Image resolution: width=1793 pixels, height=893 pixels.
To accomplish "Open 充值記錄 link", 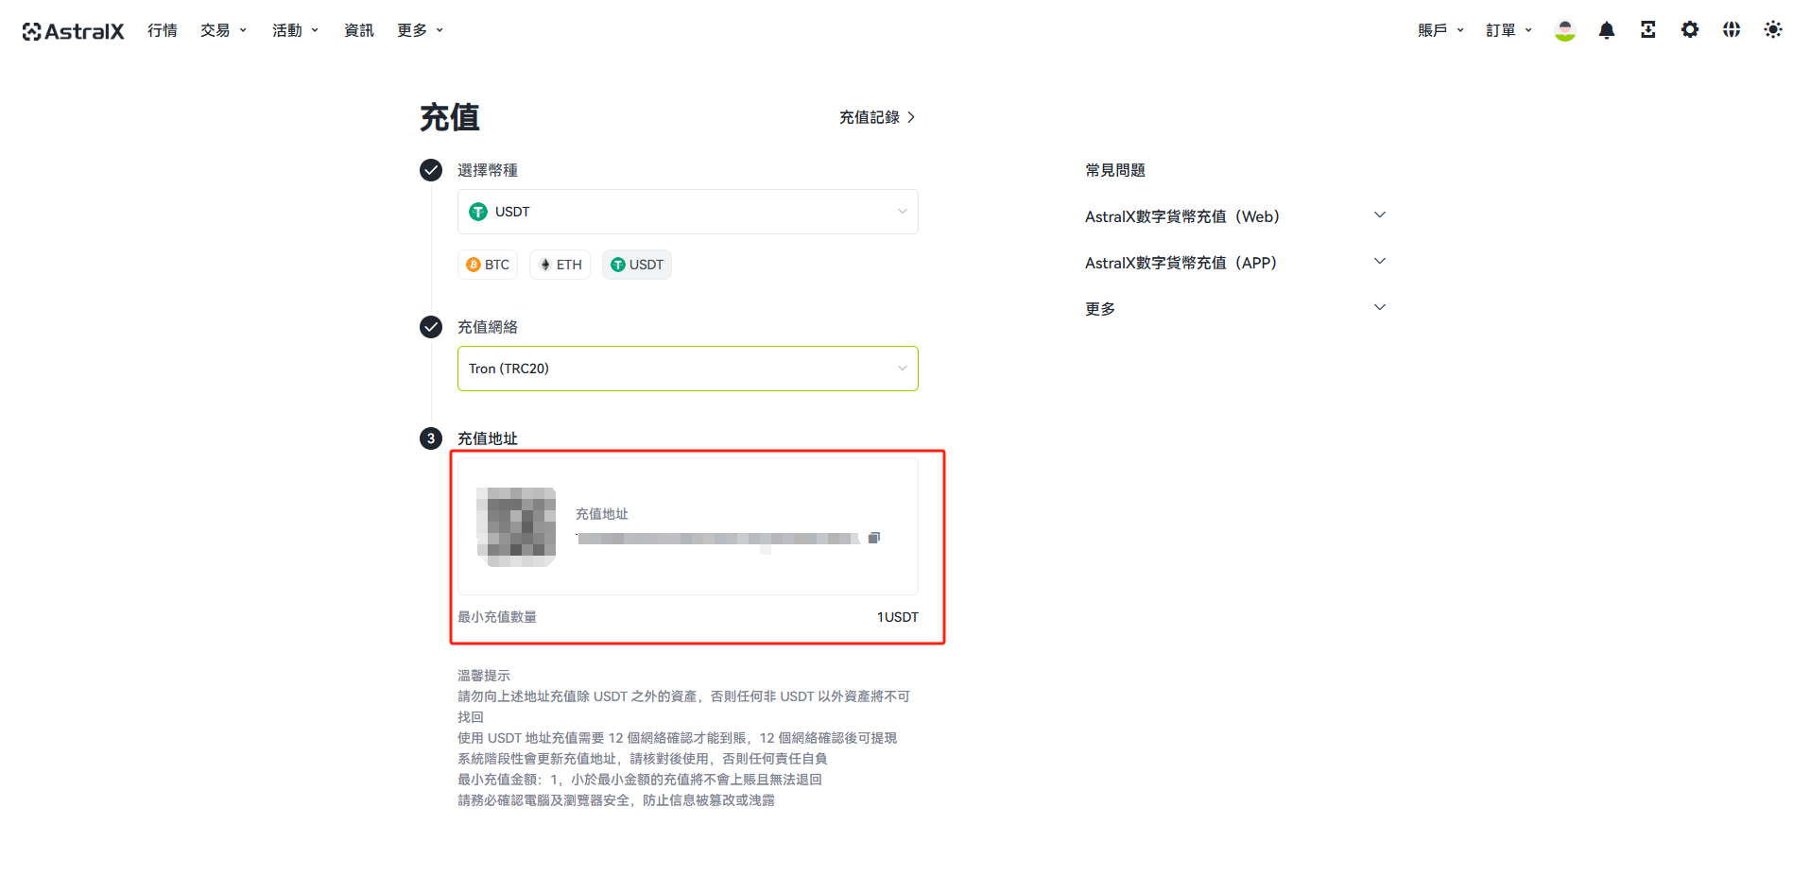I will pos(877,117).
